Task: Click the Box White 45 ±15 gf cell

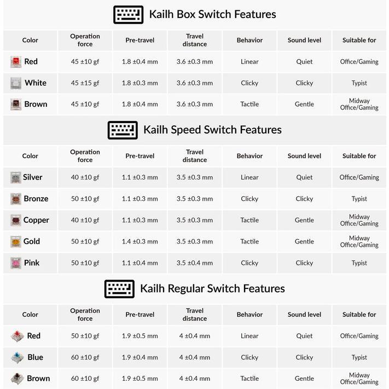Action: coord(85,83)
